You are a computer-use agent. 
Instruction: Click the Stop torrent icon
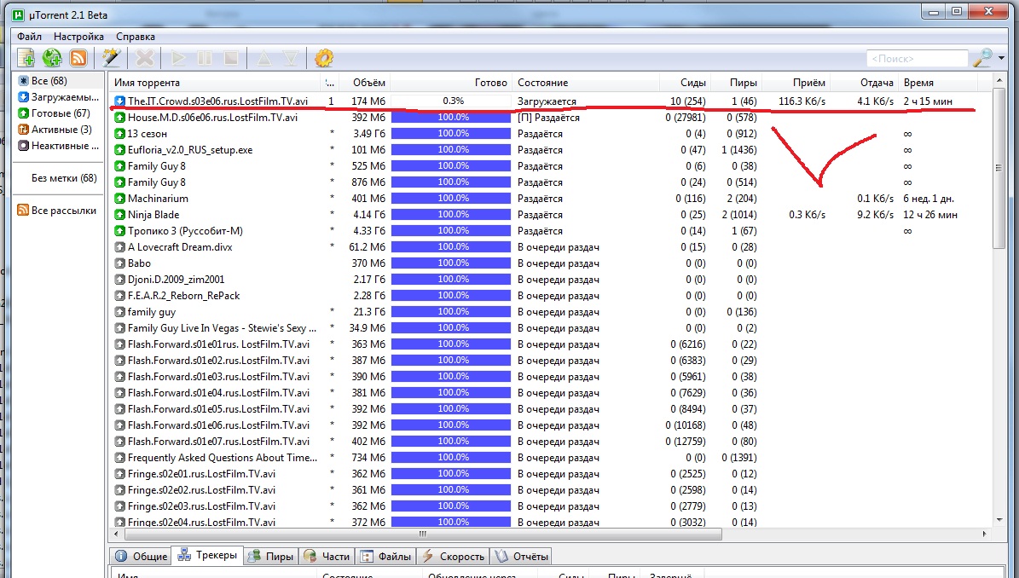(231, 59)
